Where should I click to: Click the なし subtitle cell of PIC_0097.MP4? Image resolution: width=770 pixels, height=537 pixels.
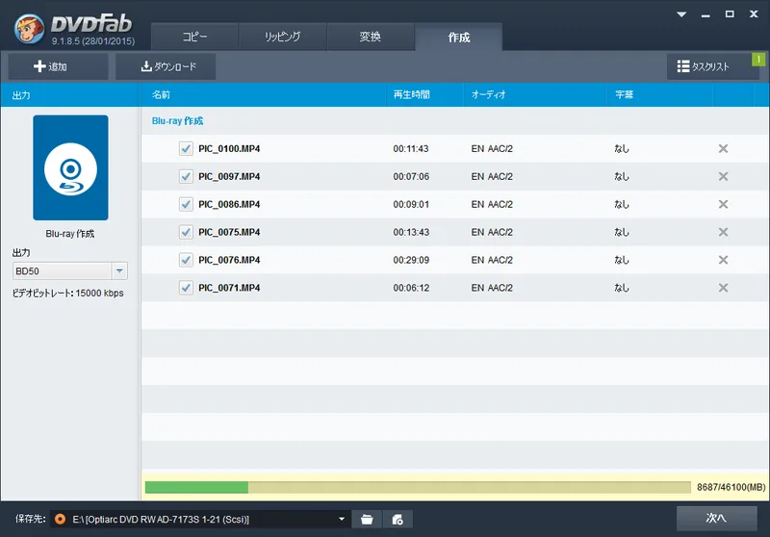click(622, 176)
